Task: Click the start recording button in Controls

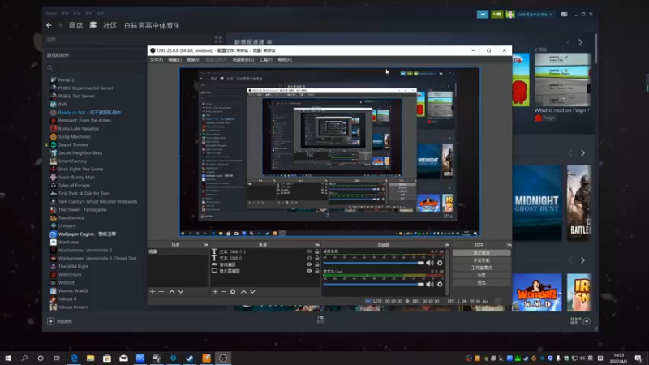Action: 481,260
